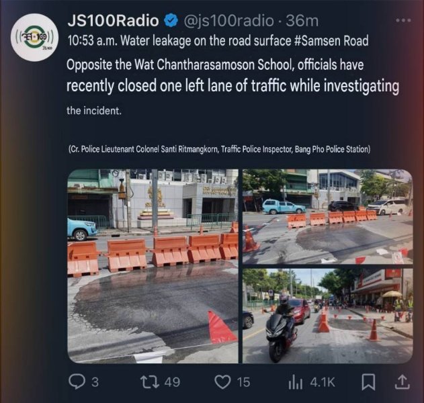
Task: Open the 36m timestamp link
Action: click(x=302, y=21)
